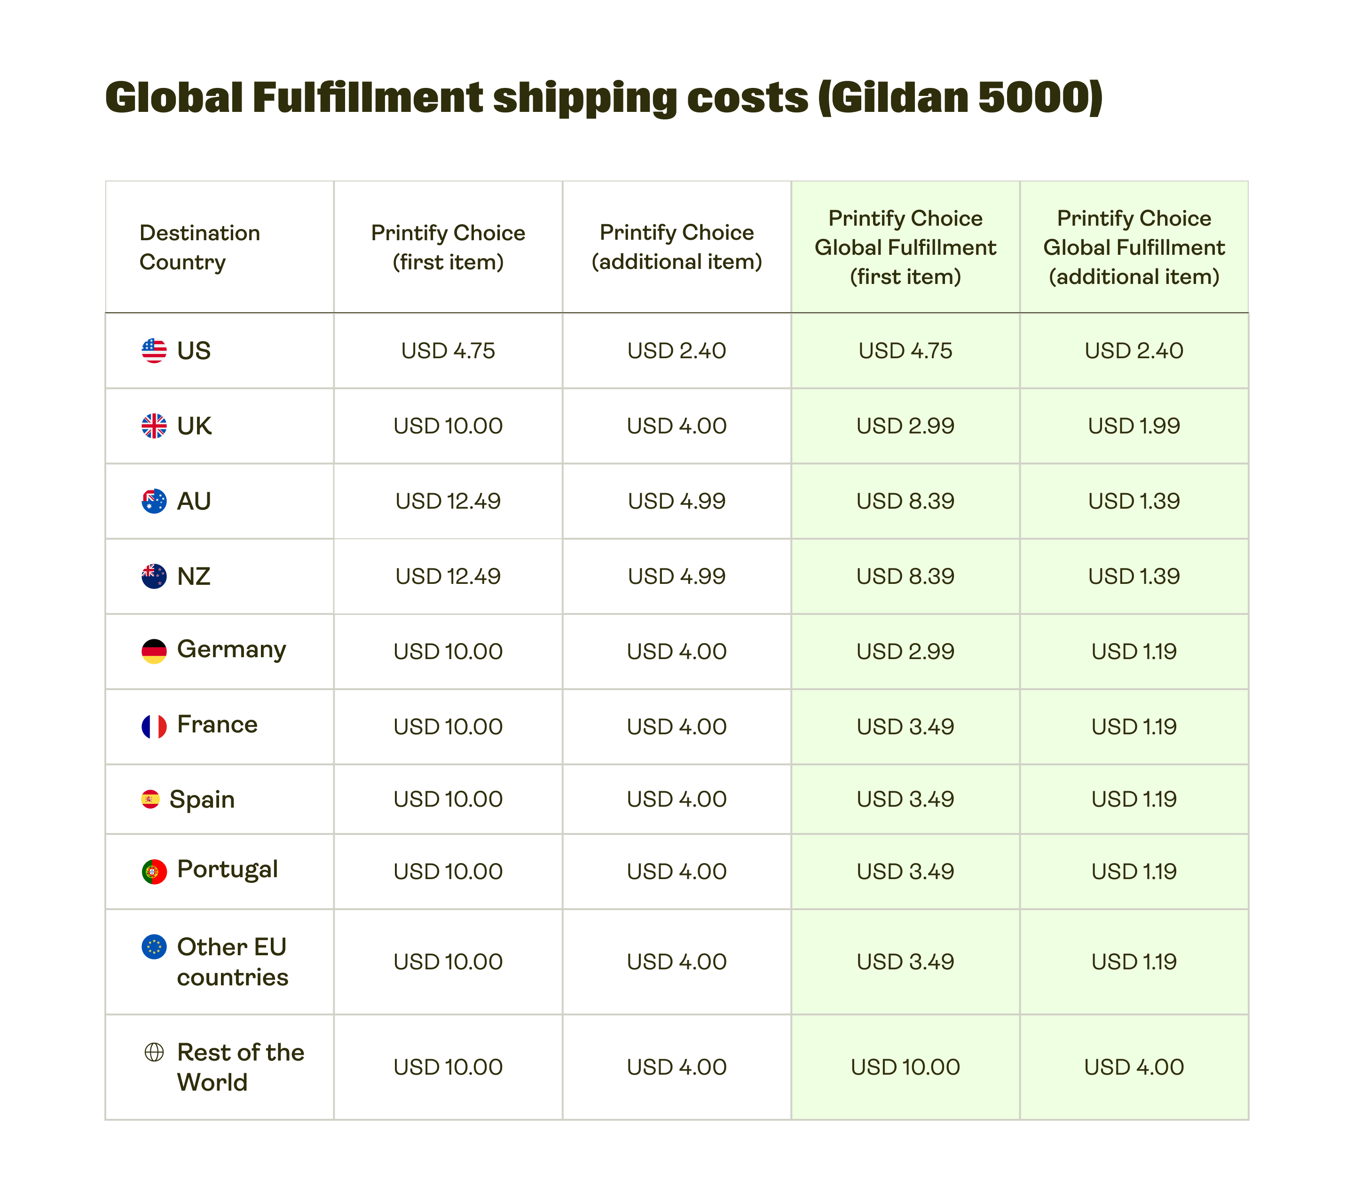Viewport: 1354px width, 1195px height.
Task: Select the Rest of the World row label
Action: pos(240,1067)
